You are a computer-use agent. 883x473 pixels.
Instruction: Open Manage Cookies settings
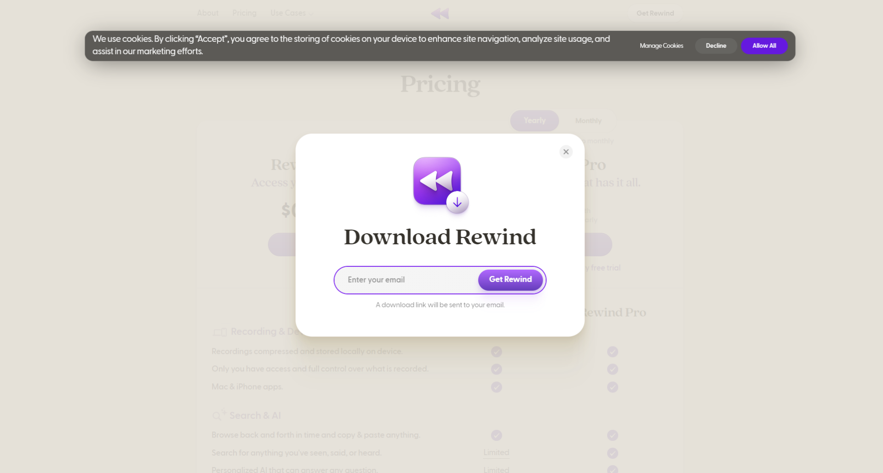[661, 46]
